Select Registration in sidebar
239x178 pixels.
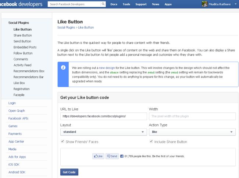21,89
